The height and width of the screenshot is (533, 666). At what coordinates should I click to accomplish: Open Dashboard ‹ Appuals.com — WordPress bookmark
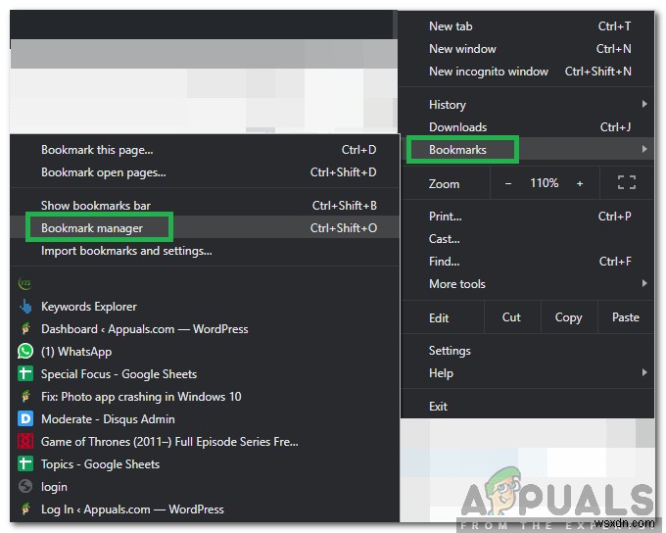pos(205,328)
